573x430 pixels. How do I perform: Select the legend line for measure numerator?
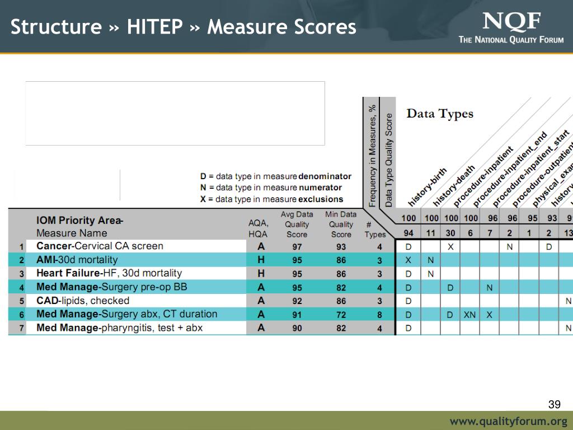click(x=271, y=188)
